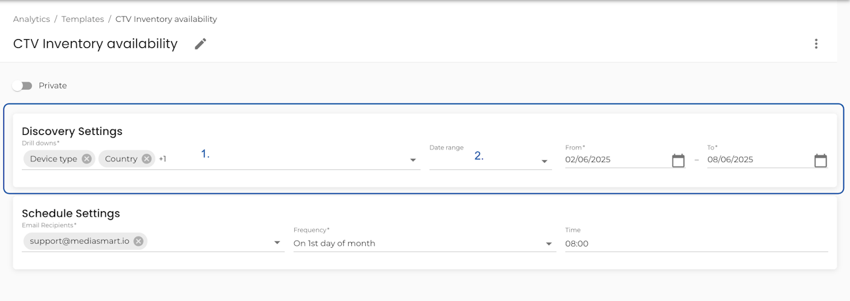Toggle the Private switch
The width and height of the screenshot is (850, 301).
coord(23,86)
